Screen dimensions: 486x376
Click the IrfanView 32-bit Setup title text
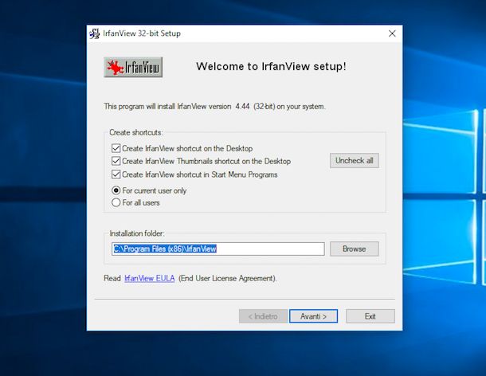142,33
